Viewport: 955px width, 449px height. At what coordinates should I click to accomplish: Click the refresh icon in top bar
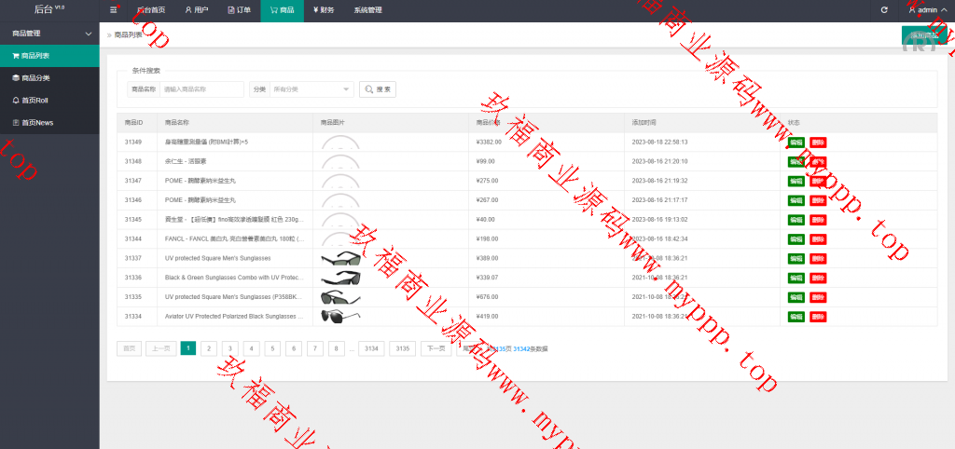884,10
